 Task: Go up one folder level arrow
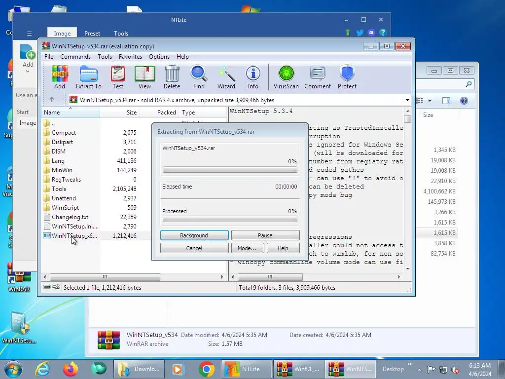tap(52, 100)
